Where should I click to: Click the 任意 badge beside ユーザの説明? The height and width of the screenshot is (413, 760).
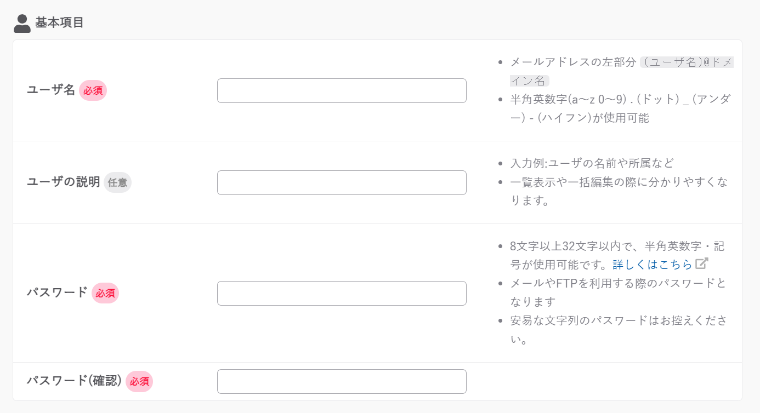pos(117,182)
